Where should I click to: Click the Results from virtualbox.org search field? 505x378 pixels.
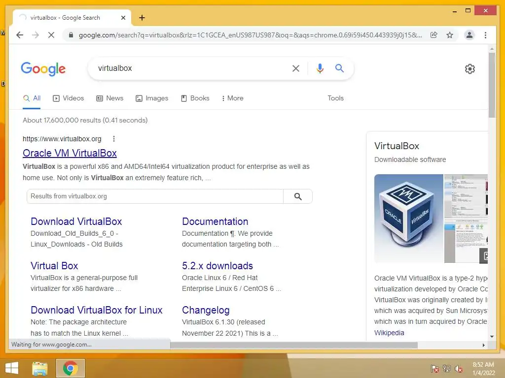click(x=155, y=196)
